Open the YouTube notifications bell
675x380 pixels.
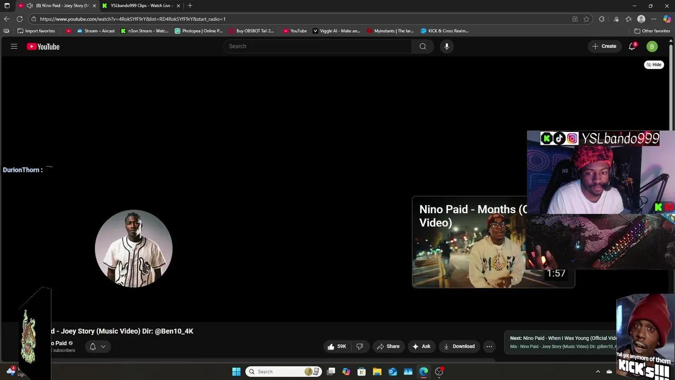632,46
